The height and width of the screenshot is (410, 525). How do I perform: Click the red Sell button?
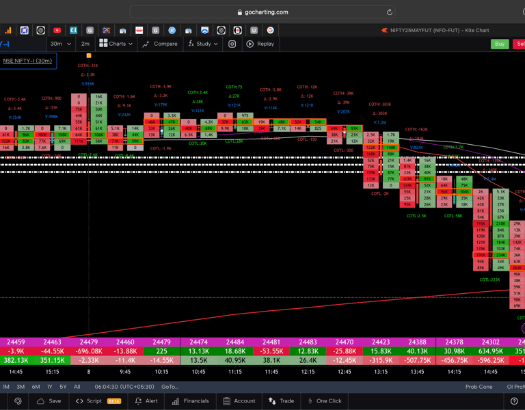(520, 44)
